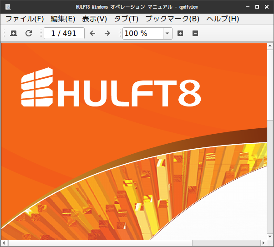Open the 編集(E) menu
This screenshot has width=274, height=247.
(x=63, y=19)
